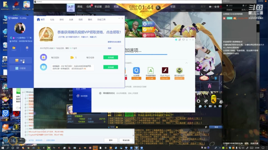268x150 pixels.
Task: Open the hamburger menu icon in the accelerator title bar
Action: (x=187, y=40)
